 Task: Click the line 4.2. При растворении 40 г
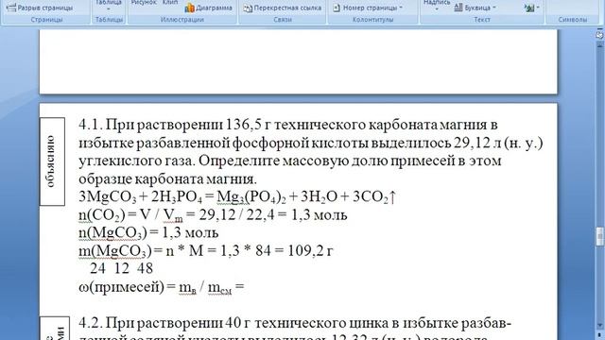point(295,323)
